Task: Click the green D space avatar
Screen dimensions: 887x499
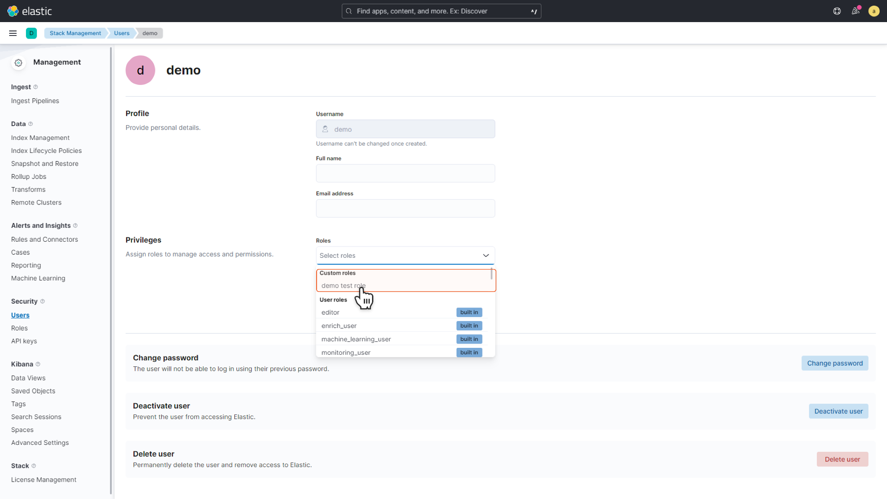Action: click(31, 33)
